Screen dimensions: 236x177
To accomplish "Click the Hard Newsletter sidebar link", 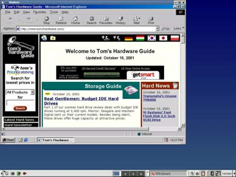I will 21,125.
